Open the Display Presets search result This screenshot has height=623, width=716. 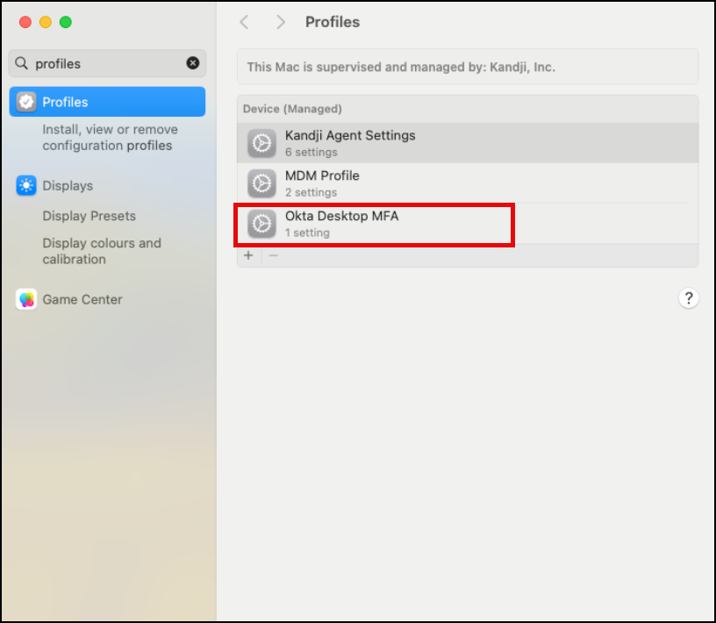click(x=89, y=216)
